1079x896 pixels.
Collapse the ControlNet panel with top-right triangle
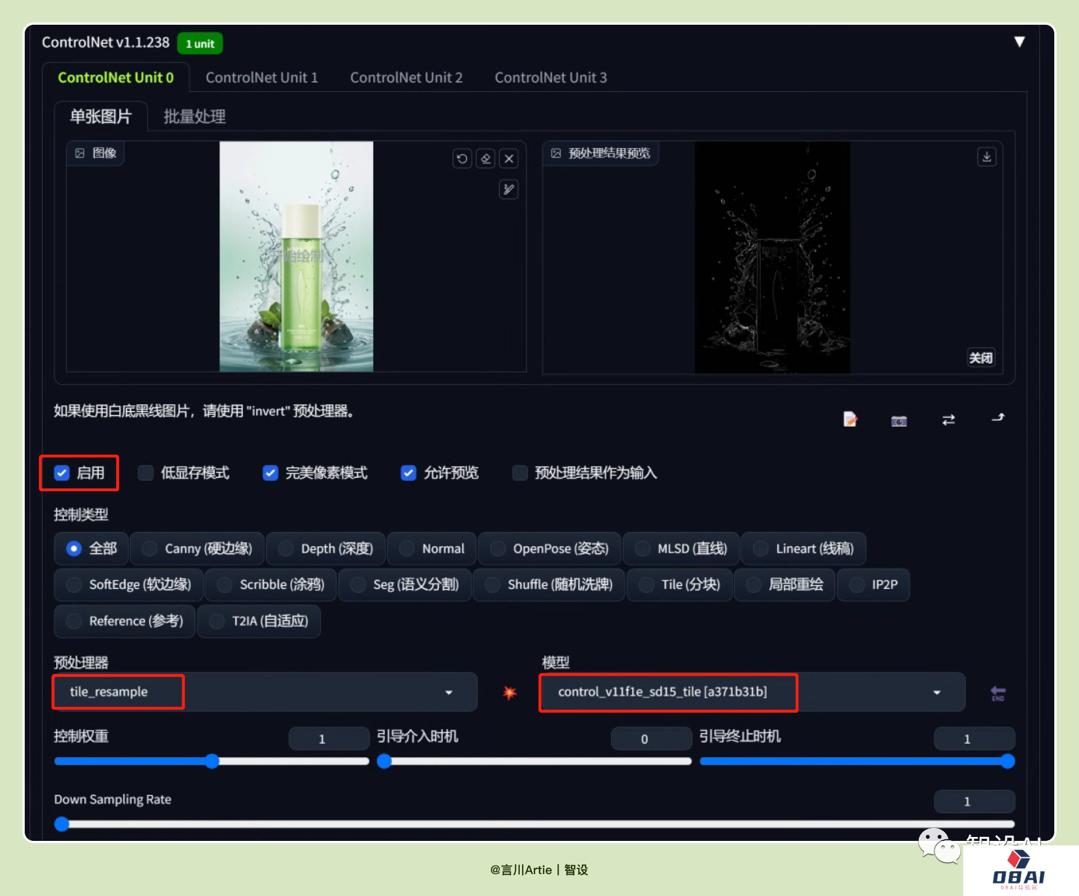point(1019,42)
